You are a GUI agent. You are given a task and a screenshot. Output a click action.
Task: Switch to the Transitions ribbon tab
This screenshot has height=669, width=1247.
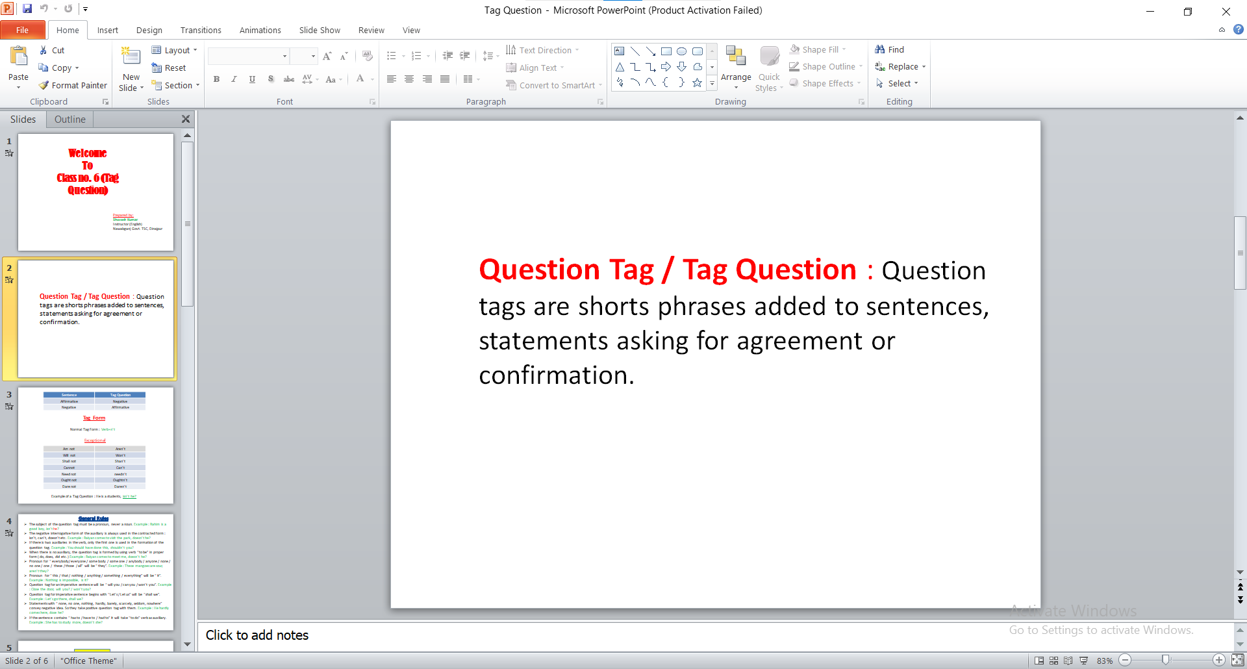click(201, 30)
